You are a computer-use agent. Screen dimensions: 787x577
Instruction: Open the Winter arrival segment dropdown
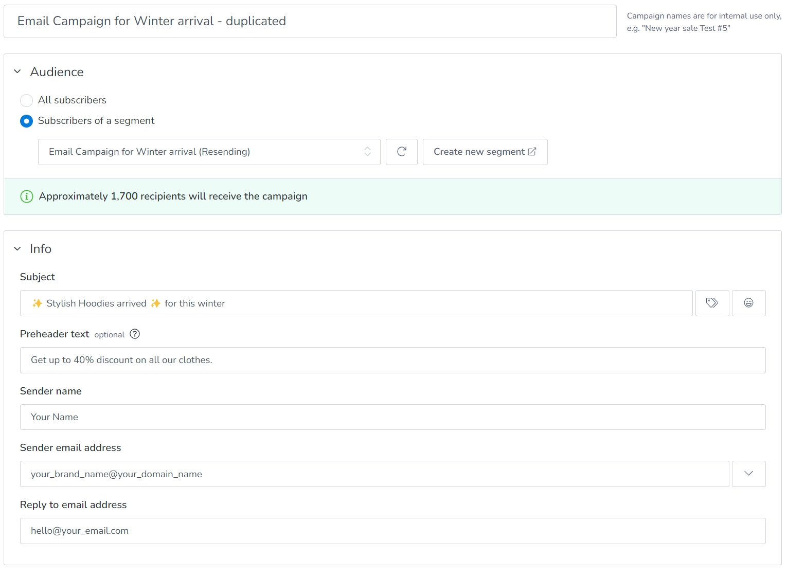tap(209, 152)
